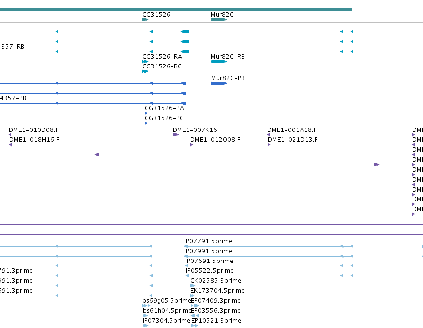The image size is (423, 328).
Task: Select the Mur82C-RB transcript glyph
Action: click(219, 62)
